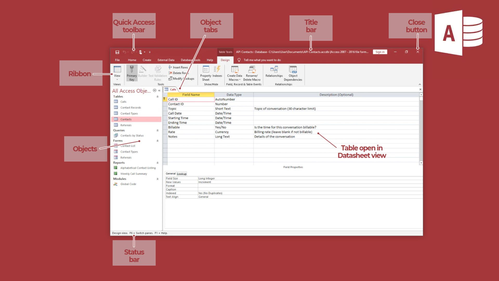Select the Global Code module
Screen dimensions: 499x281
coord(128,184)
